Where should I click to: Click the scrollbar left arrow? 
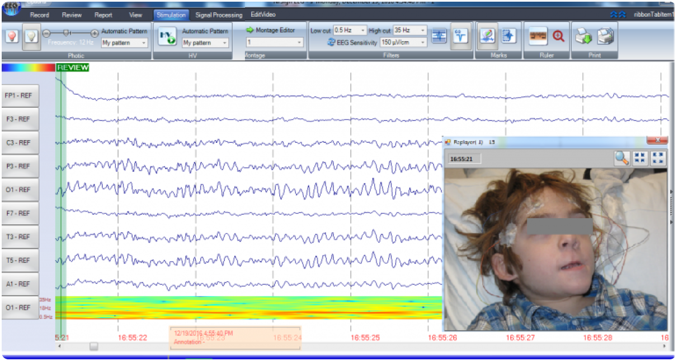[x=60, y=346]
